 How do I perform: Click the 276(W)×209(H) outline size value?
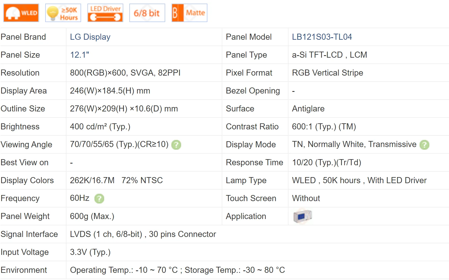pos(124,109)
